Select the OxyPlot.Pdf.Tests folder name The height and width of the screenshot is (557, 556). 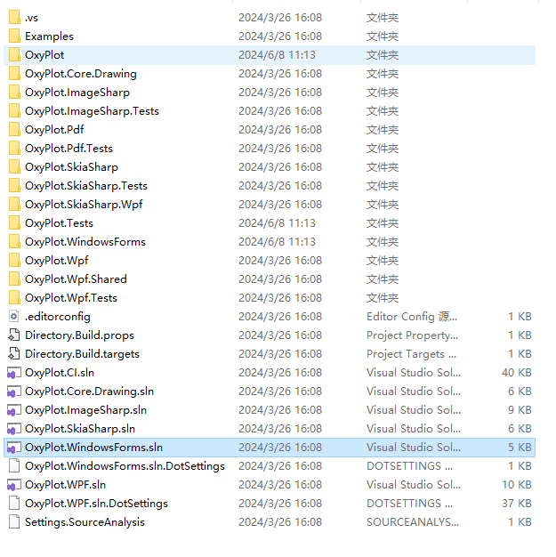(x=68, y=149)
